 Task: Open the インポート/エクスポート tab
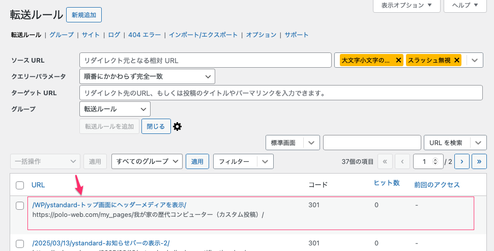coord(203,35)
